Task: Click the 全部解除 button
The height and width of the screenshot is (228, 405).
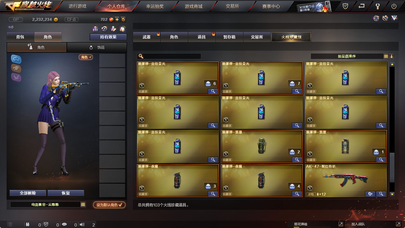Action: [x=28, y=193]
